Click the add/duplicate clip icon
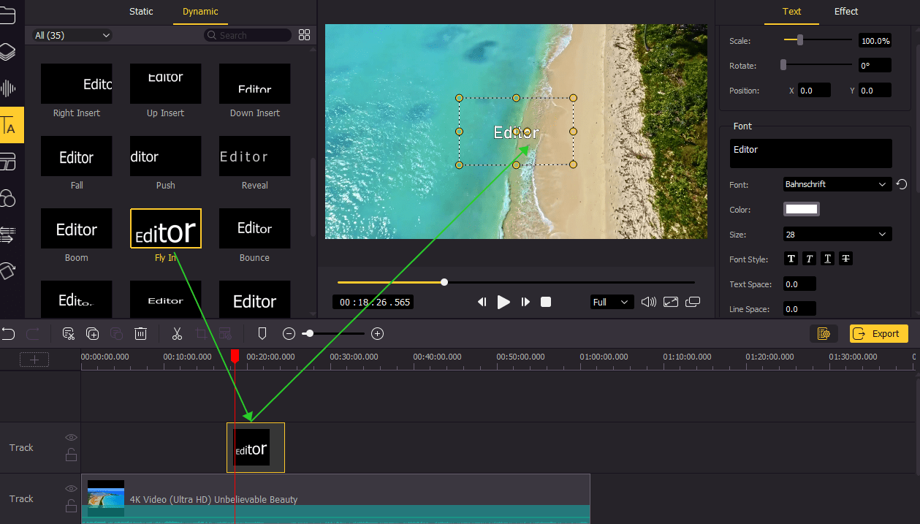Screen dimensions: 920x524 point(93,334)
